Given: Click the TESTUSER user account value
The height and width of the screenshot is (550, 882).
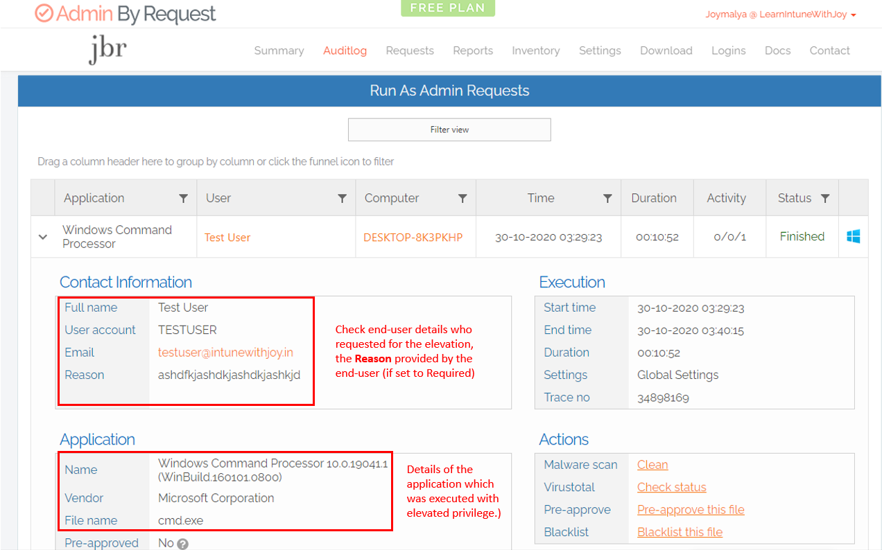Looking at the screenshot, I should (x=187, y=330).
